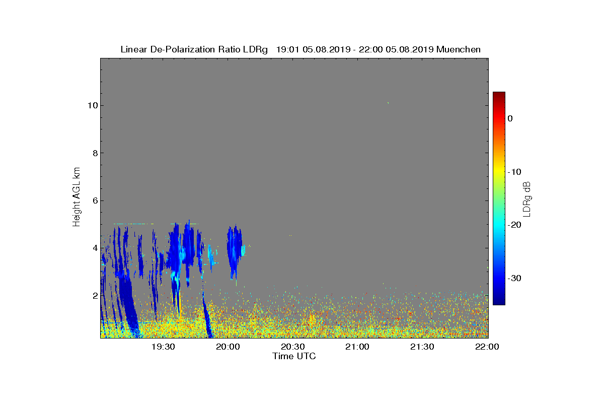The width and height of the screenshot is (604, 403).
Task: Click the colorbar value label -10
Action: pyautogui.click(x=514, y=172)
